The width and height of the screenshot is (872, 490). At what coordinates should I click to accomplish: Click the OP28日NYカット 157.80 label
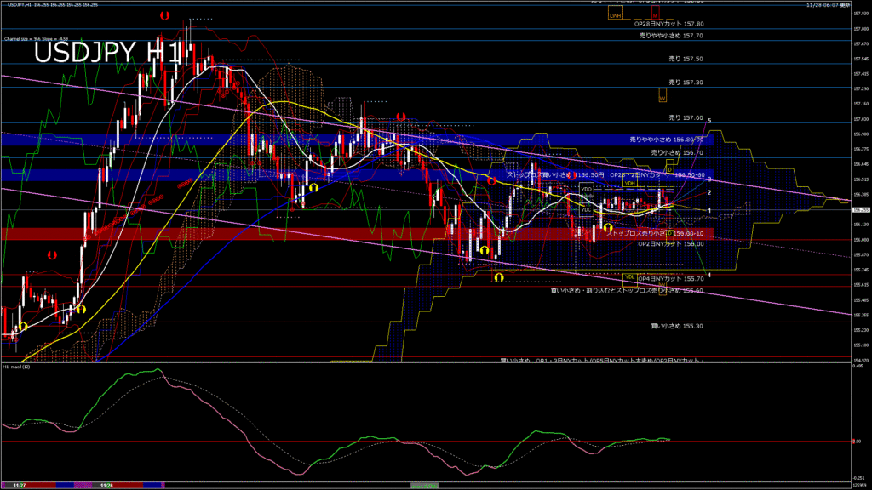tap(669, 24)
